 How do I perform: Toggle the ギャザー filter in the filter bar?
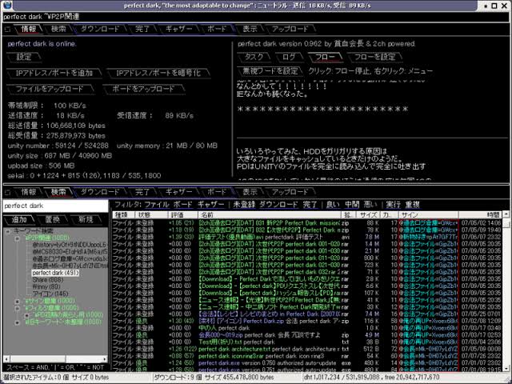[x=211, y=205]
